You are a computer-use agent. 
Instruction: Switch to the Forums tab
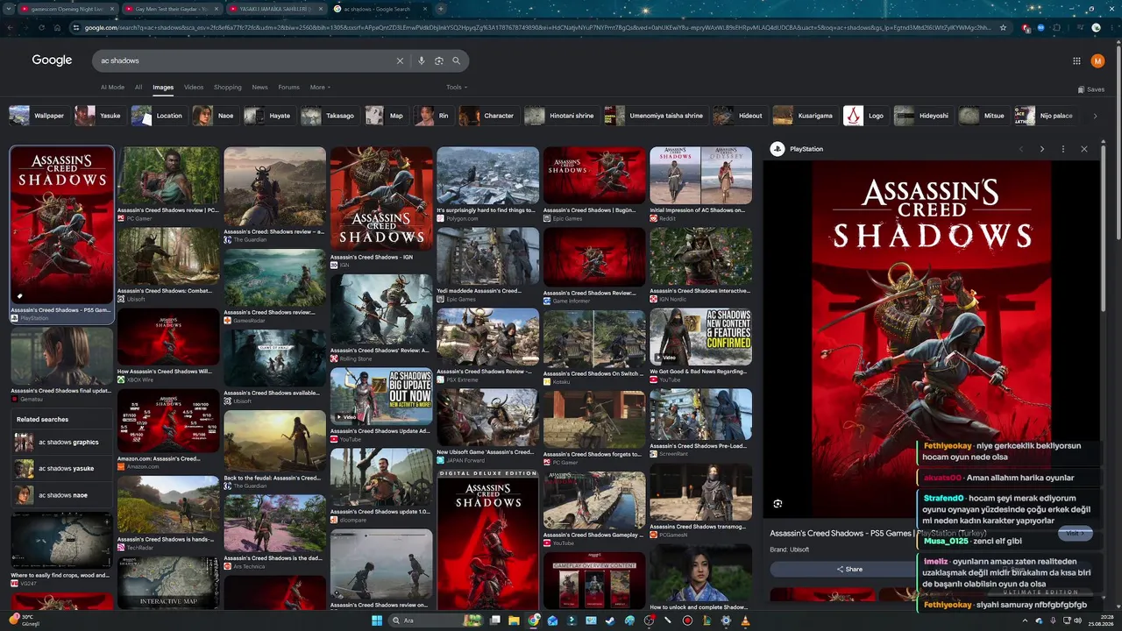(289, 87)
